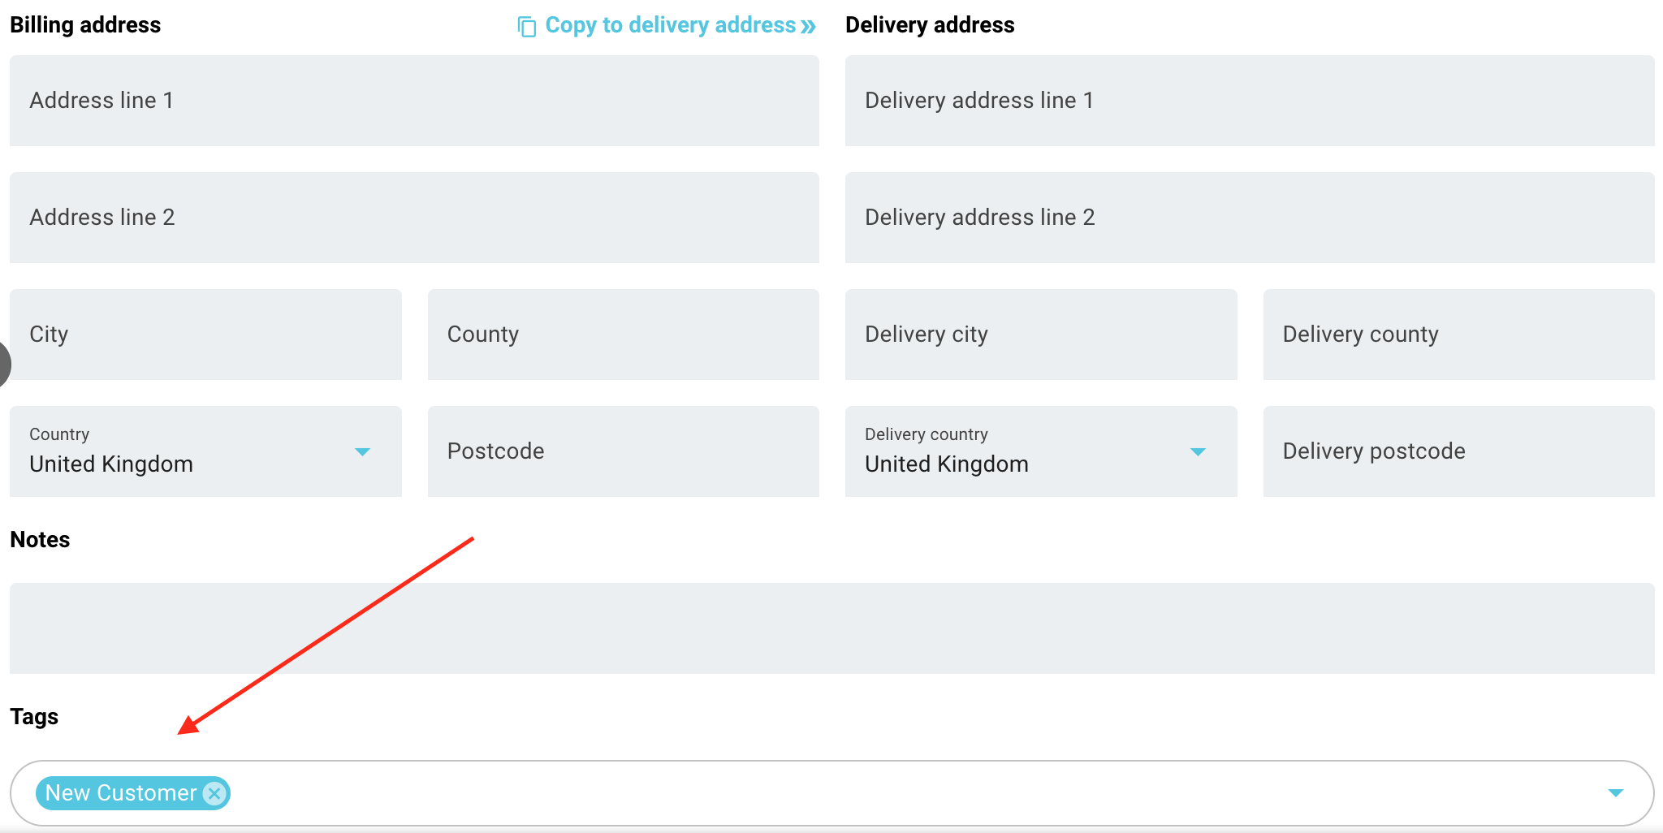1663x833 pixels.
Task: Click inside the Notes text area
Action: pyautogui.click(x=832, y=628)
